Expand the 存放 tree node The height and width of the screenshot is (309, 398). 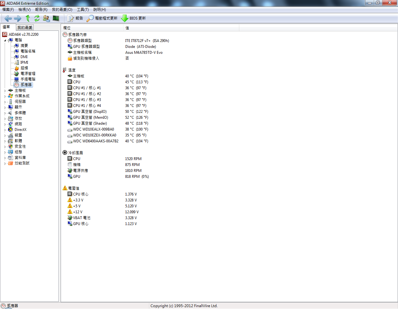[5, 119]
